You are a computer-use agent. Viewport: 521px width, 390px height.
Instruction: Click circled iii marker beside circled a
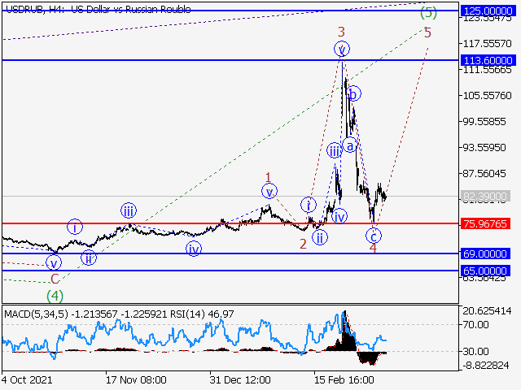335,151
